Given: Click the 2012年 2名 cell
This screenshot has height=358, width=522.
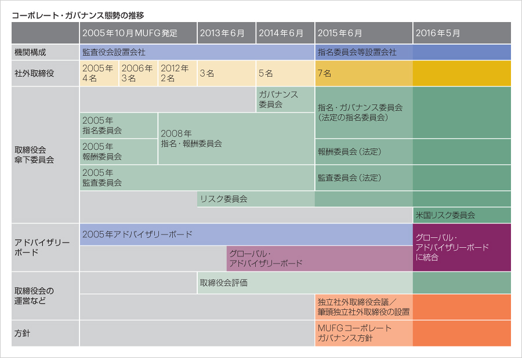Looking at the screenshot, I should tap(177, 73).
